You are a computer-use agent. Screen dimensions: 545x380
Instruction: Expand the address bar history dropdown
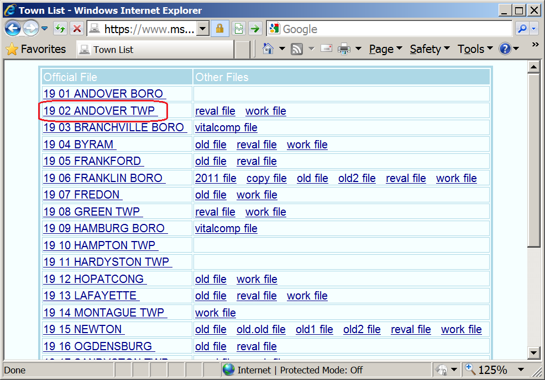[203, 29]
